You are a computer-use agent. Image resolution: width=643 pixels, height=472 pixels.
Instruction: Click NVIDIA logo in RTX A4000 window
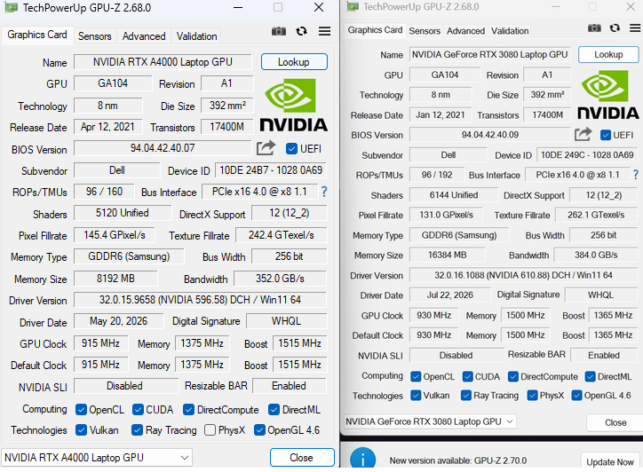[294, 106]
